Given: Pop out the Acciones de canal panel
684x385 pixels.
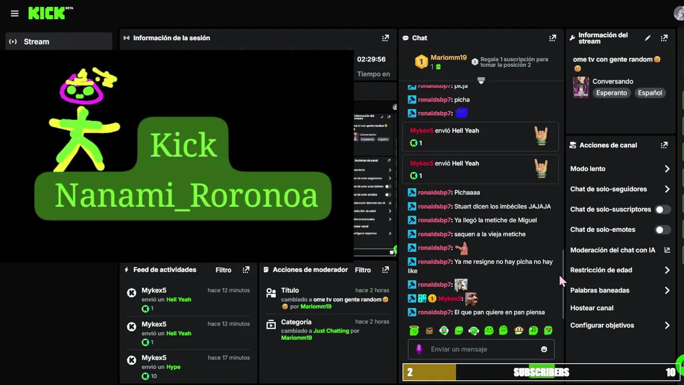Looking at the screenshot, I should click(664, 145).
